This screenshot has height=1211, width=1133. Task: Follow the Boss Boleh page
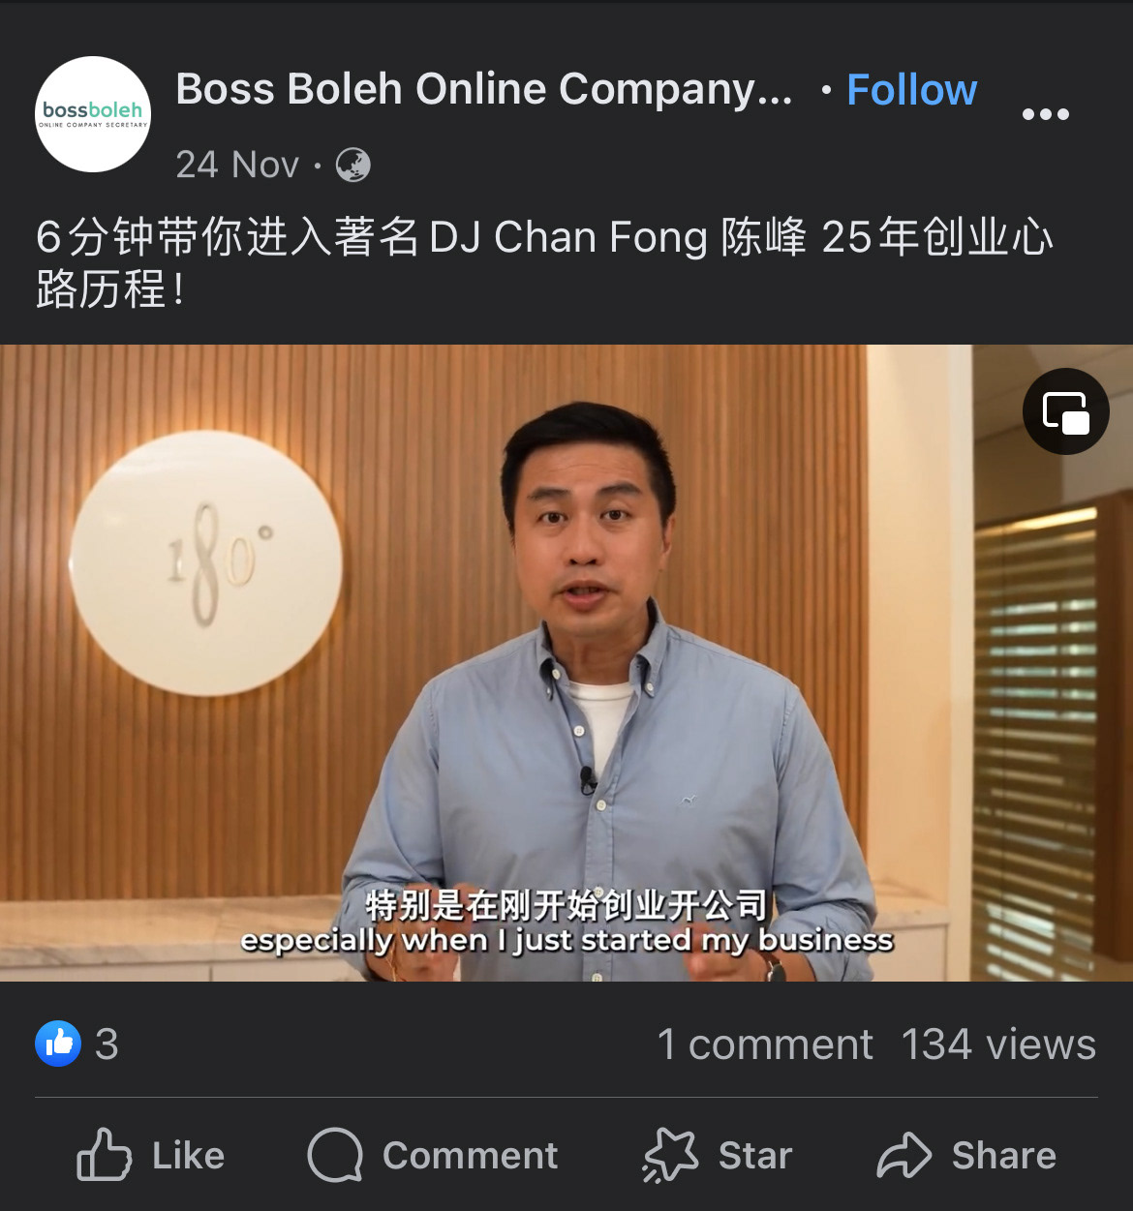(x=911, y=90)
